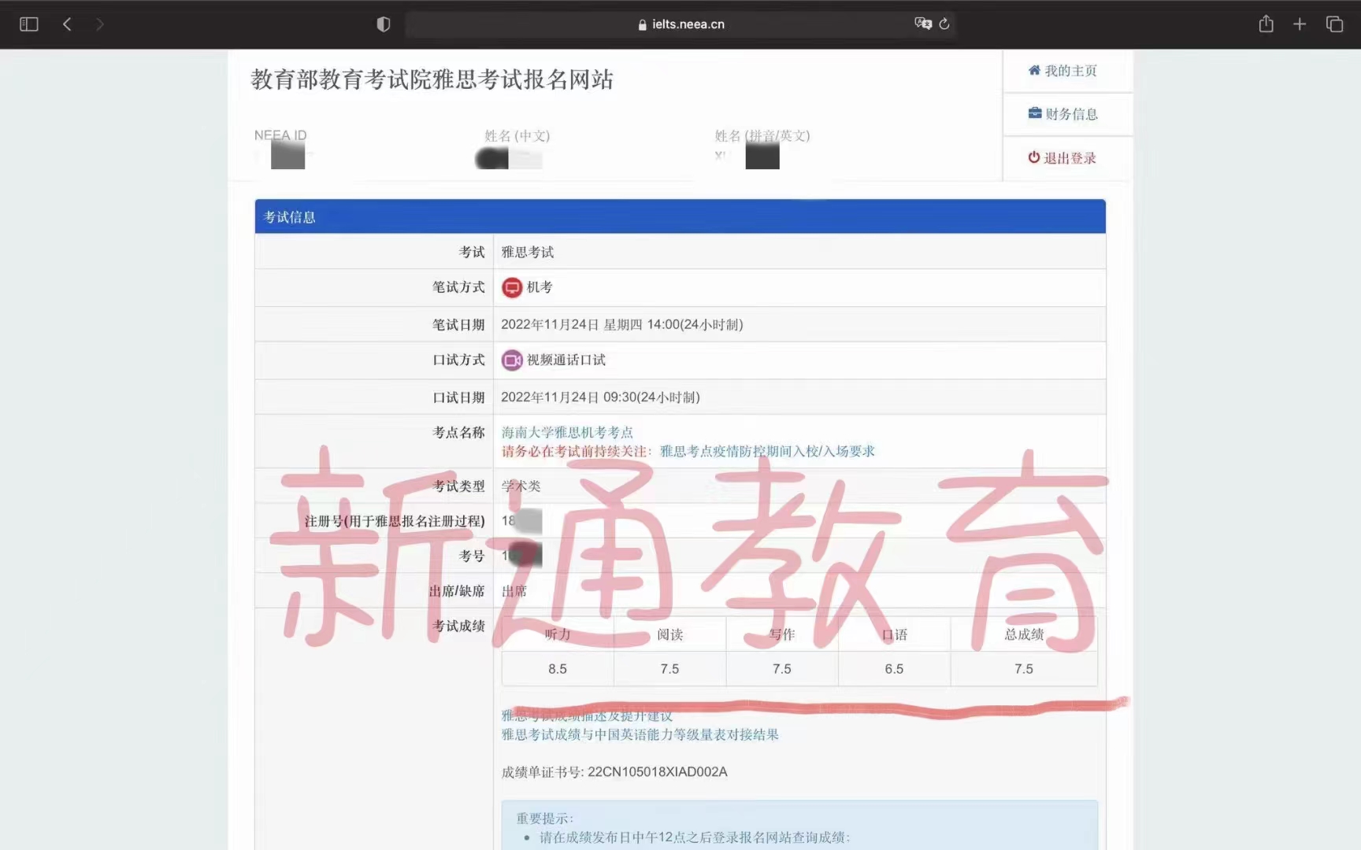Click the writing score 7.5 under 写作
Screen dimensions: 1361x850
[x=781, y=669]
